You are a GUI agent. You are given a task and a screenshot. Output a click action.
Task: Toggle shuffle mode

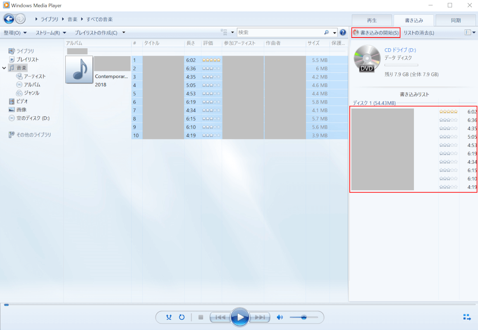[x=169, y=317]
